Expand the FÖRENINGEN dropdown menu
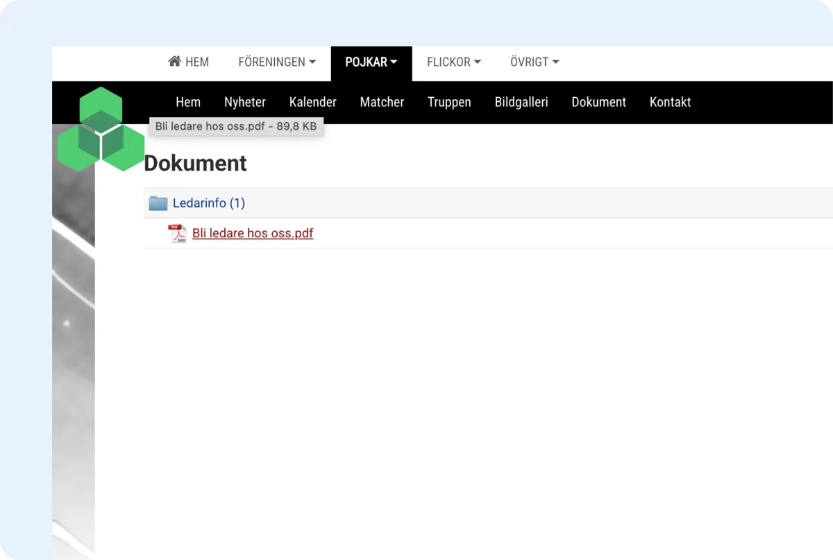This screenshot has height=560, width=833. click(x=277, y=62)
